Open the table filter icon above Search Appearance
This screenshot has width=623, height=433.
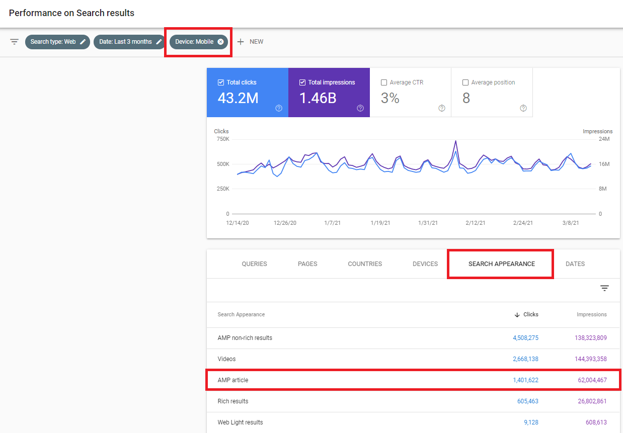coord(604,288)
